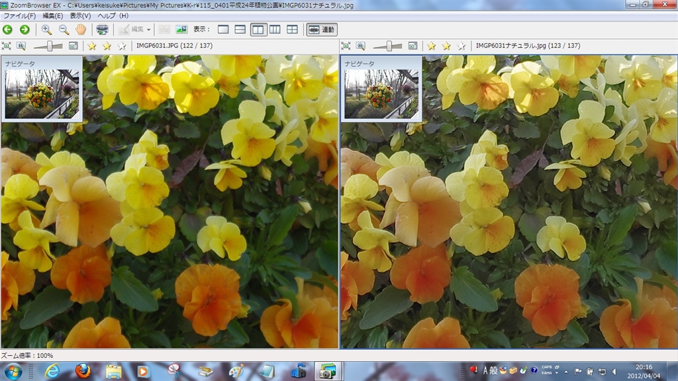The height and width of the screenshot is (381, 678).
Task: Click the zoom in magnifier icon
Action: click(x=46, y=29)
